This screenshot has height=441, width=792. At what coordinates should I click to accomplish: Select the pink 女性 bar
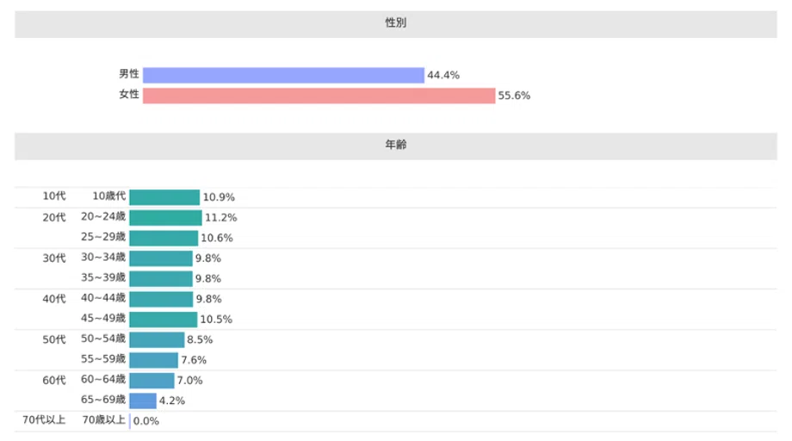pos(319,96)
